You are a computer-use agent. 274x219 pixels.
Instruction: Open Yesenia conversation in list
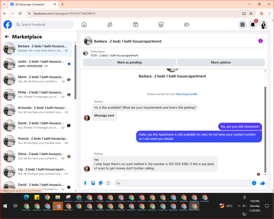point(37,141)
